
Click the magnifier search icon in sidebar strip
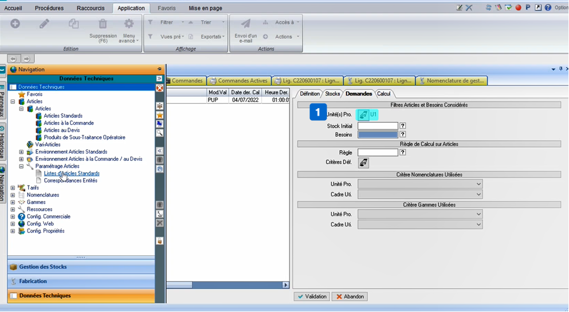click(x=160, y=133)
